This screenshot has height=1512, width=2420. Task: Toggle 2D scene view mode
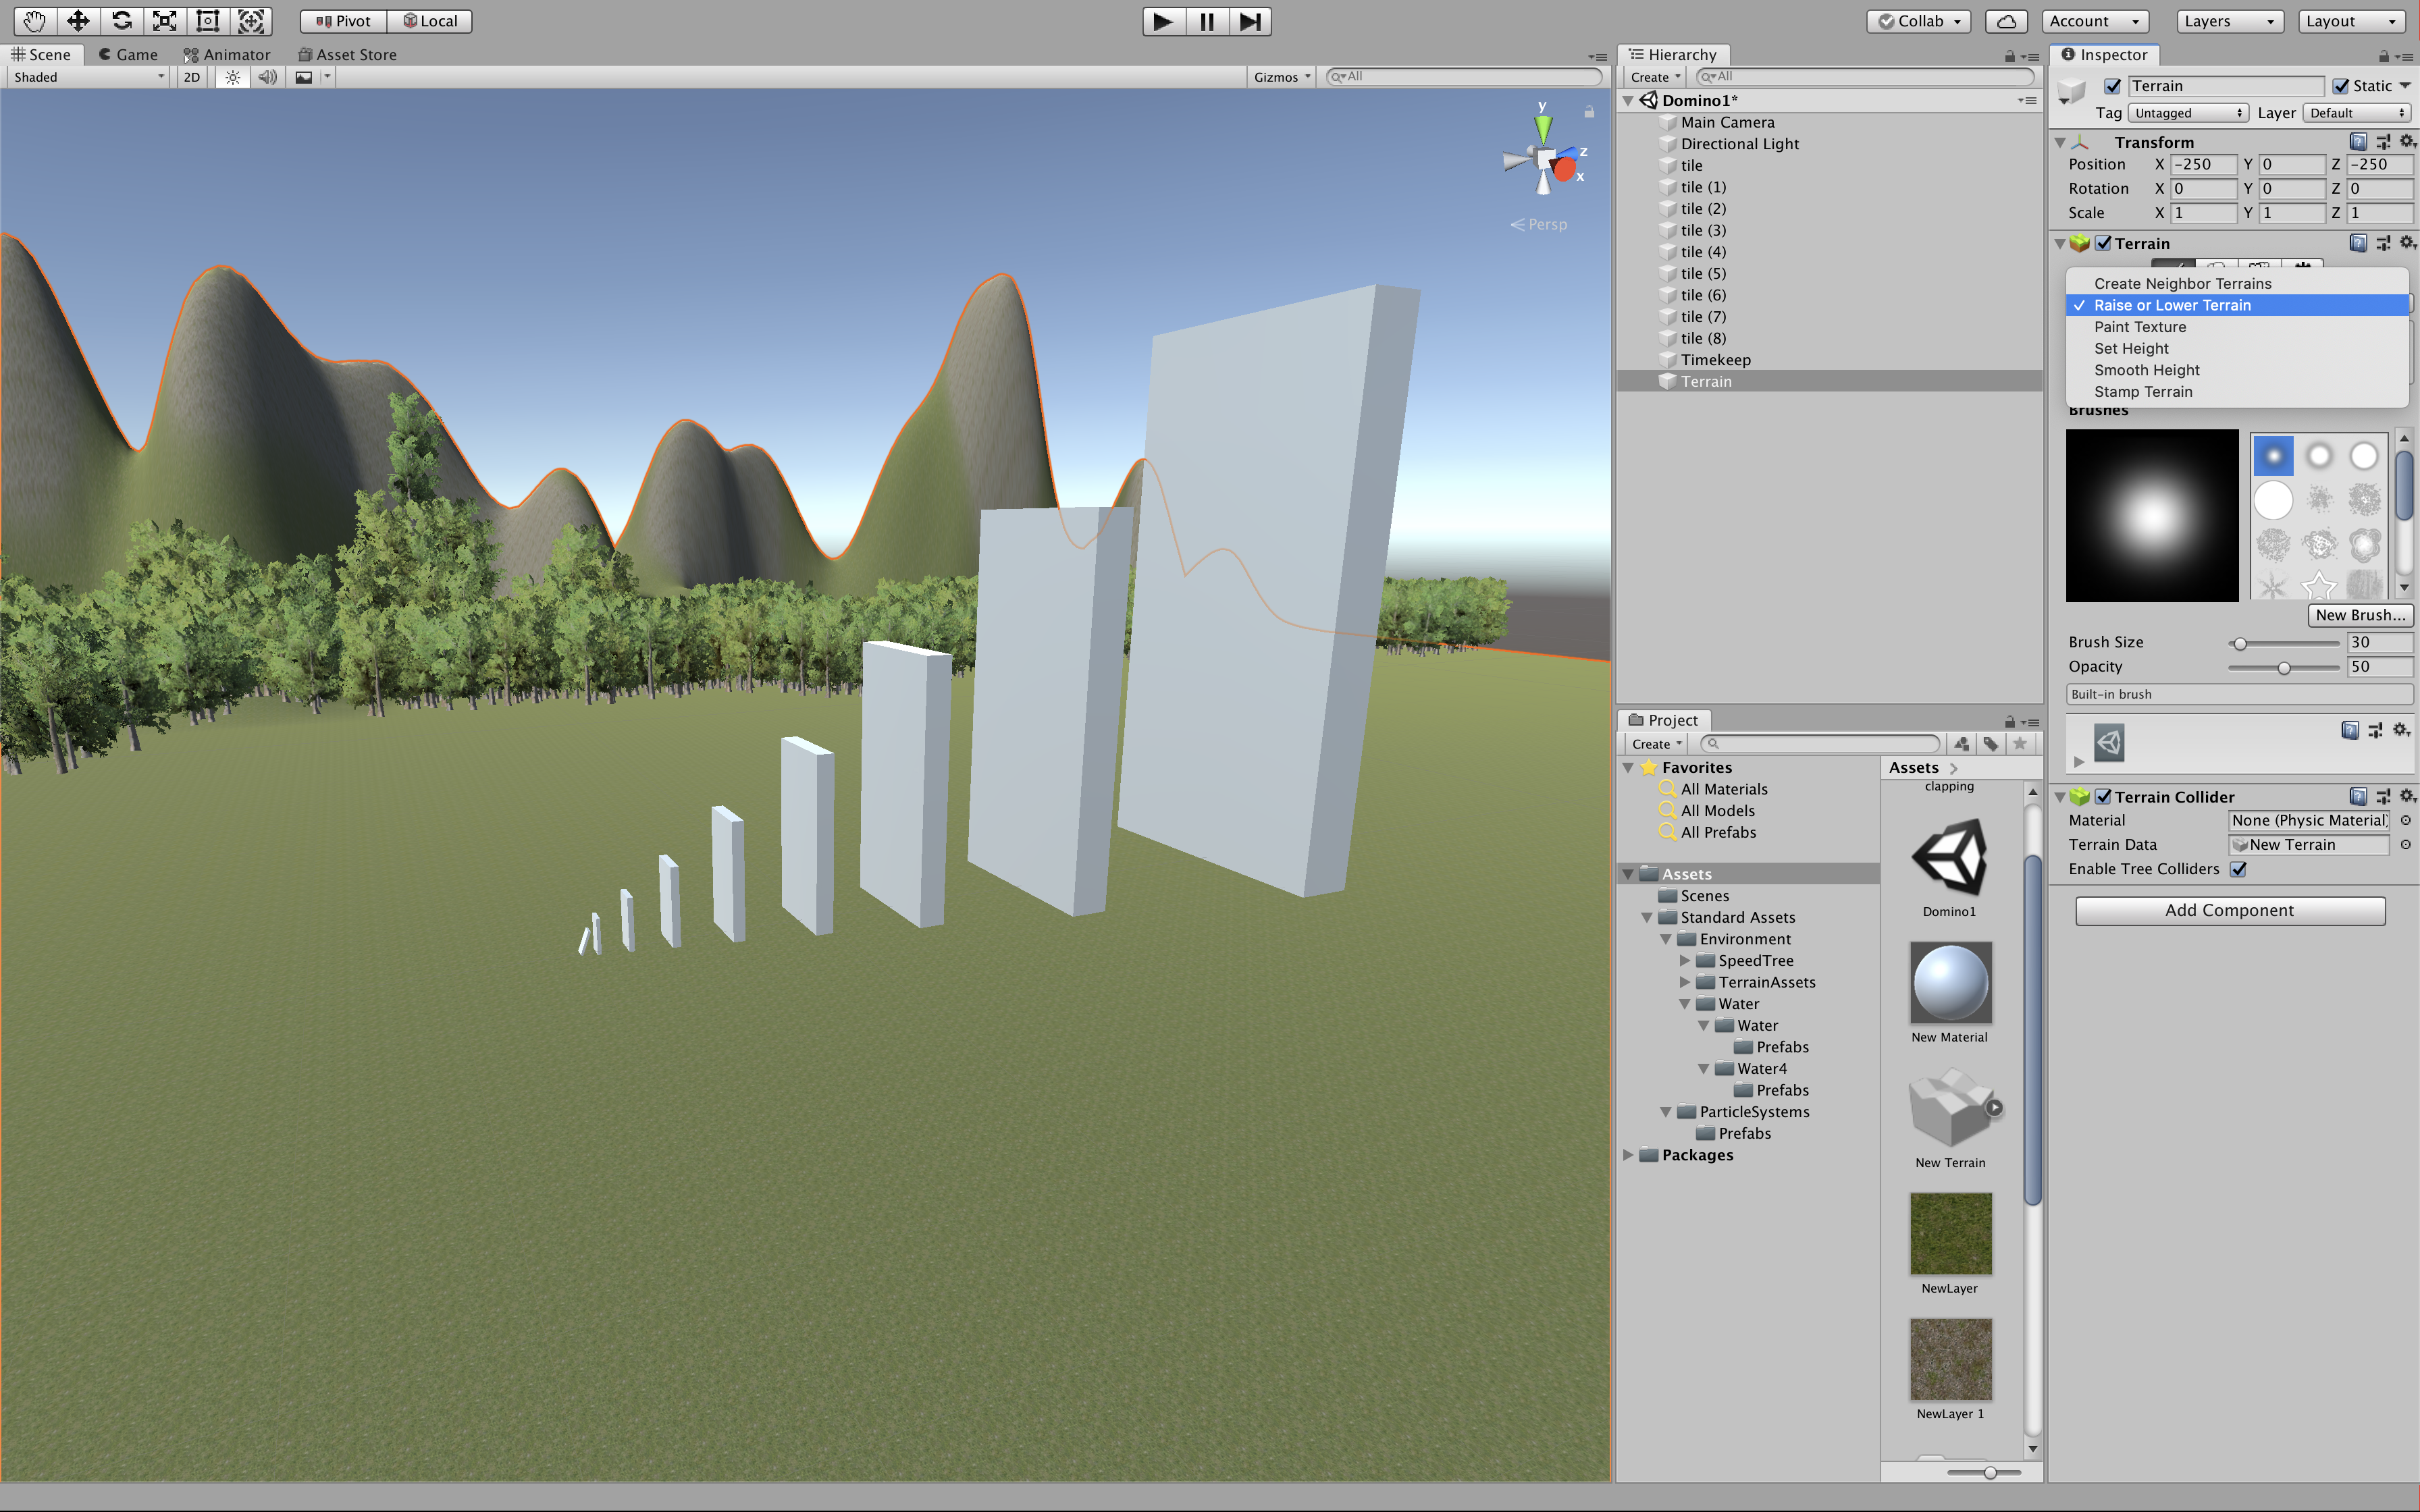[192, 77]
